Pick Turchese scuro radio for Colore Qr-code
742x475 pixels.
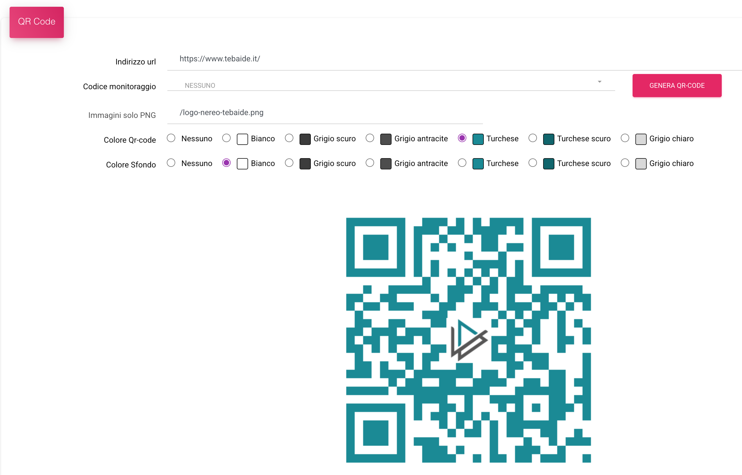pos(532,138)
